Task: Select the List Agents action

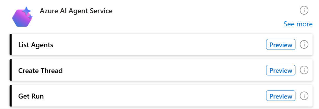Action: pyautogui.click(x=161, y=44)
